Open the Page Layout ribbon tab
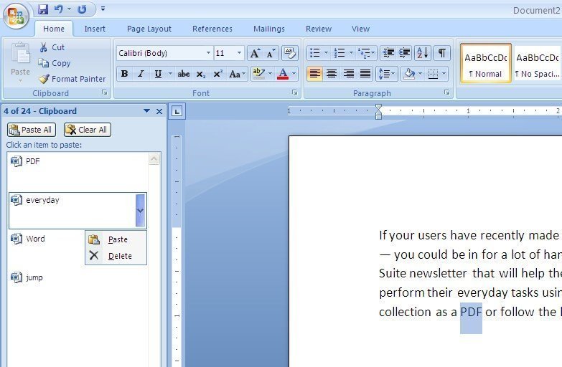Screen dimensions: 562x367 click(x=149, y=29)
